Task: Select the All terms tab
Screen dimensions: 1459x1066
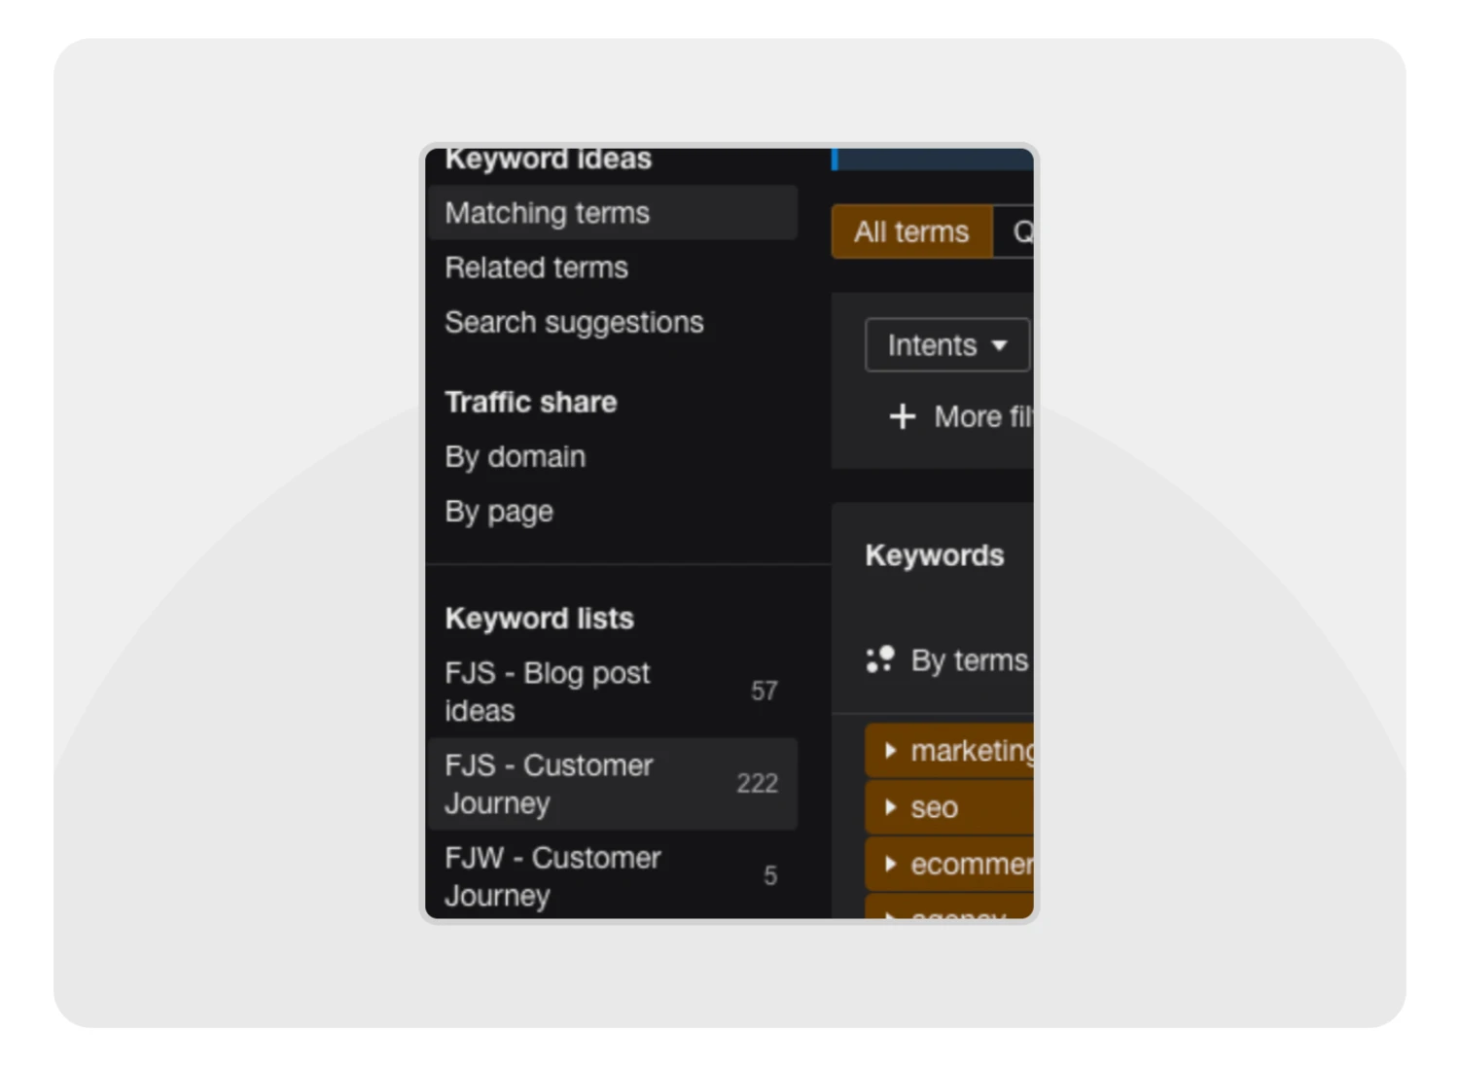Action: point(911,231)
